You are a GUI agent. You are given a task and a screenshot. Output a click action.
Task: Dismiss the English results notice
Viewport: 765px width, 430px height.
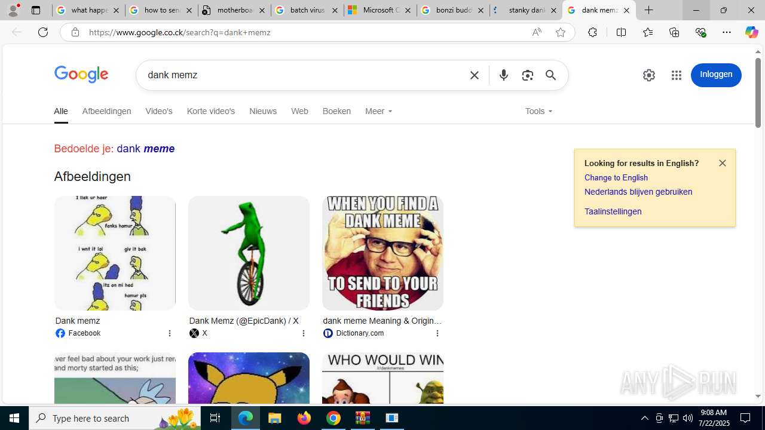pyautogui.click(x=723, y=163)
